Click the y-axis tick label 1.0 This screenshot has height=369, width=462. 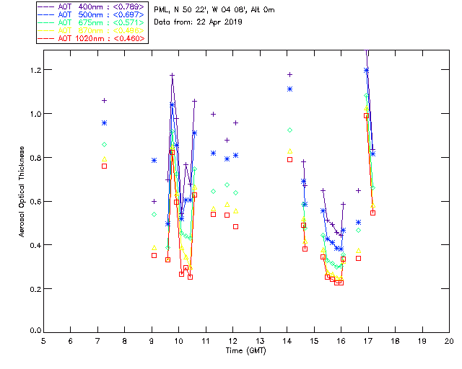tap(35, 114)
